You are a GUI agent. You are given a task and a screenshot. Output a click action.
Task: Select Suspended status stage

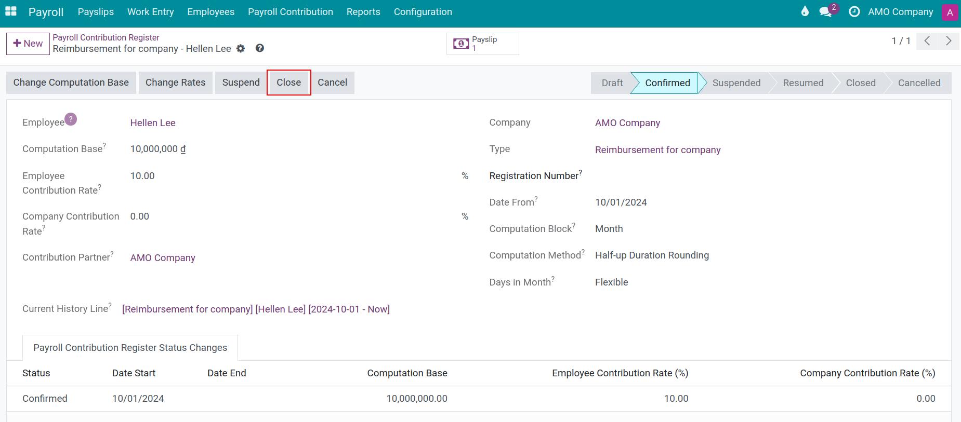click(x=736, y=83)
